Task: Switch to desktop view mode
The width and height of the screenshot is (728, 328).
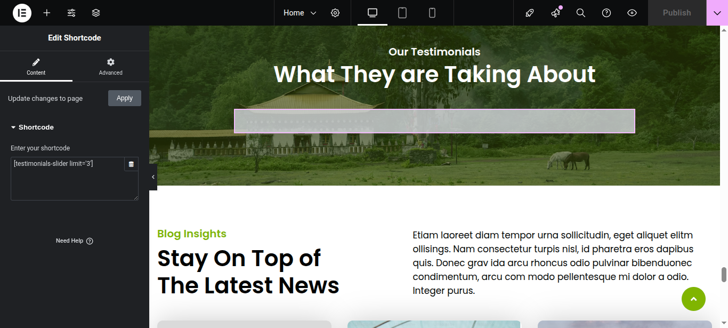Action: point(373,13)
